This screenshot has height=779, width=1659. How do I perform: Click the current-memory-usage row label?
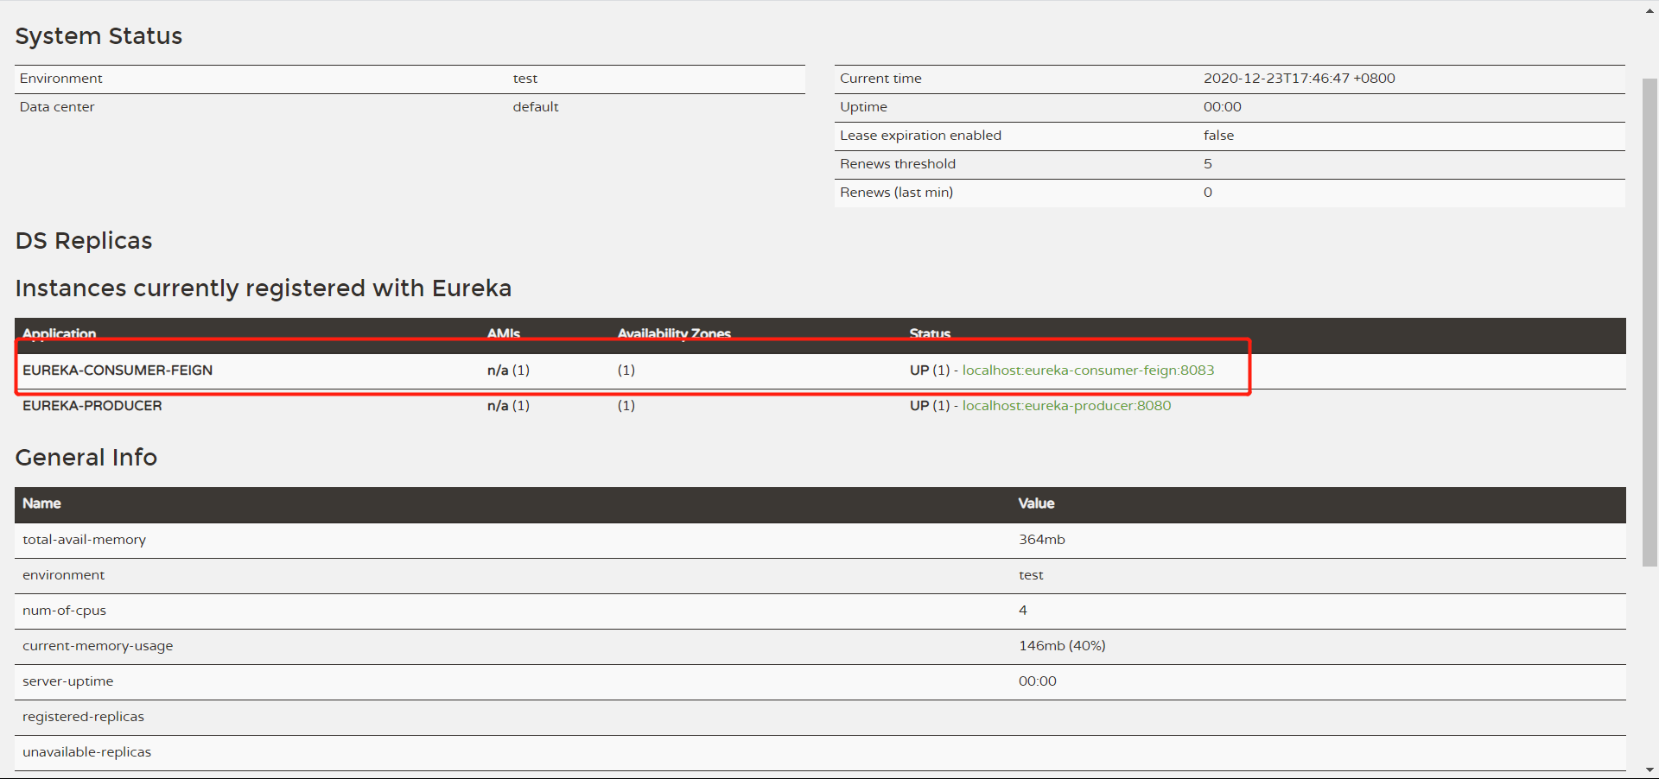98,645
